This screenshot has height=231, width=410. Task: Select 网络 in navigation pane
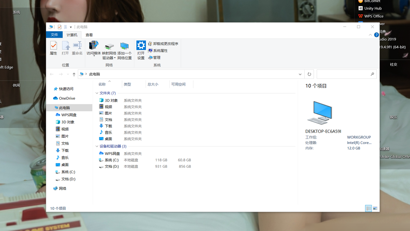click(x=60, y=189)
